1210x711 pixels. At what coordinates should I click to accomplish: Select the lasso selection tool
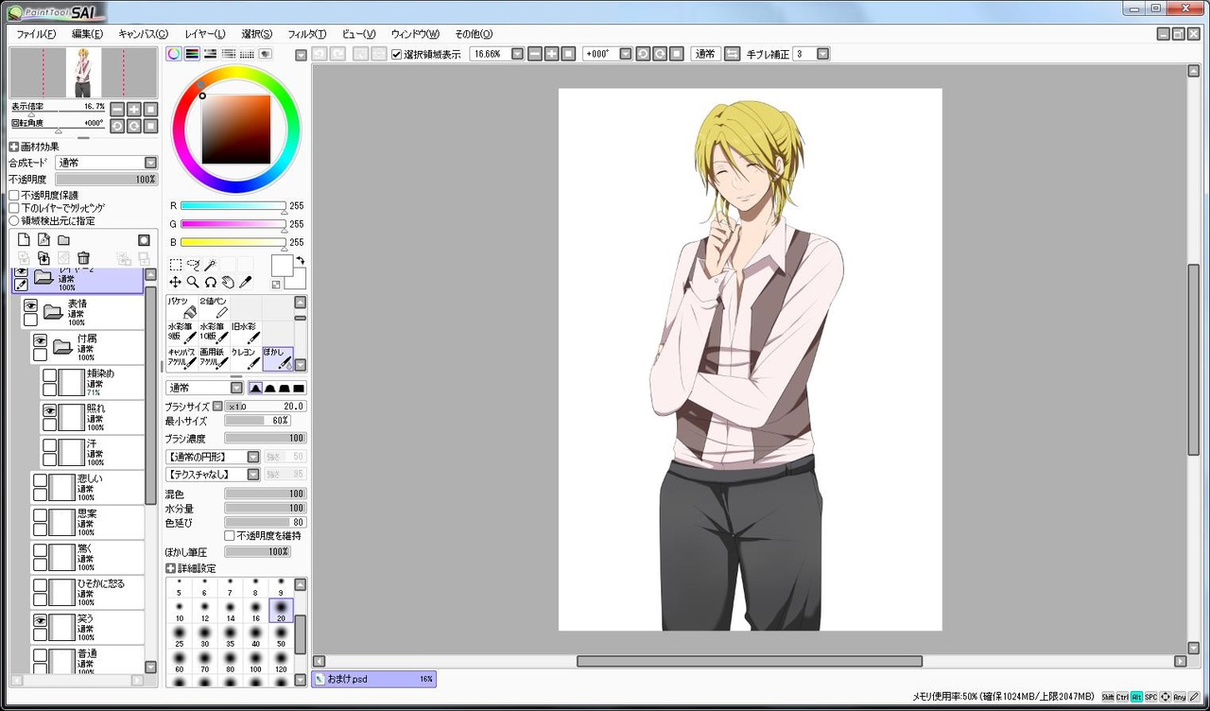(x=193, y=265)
